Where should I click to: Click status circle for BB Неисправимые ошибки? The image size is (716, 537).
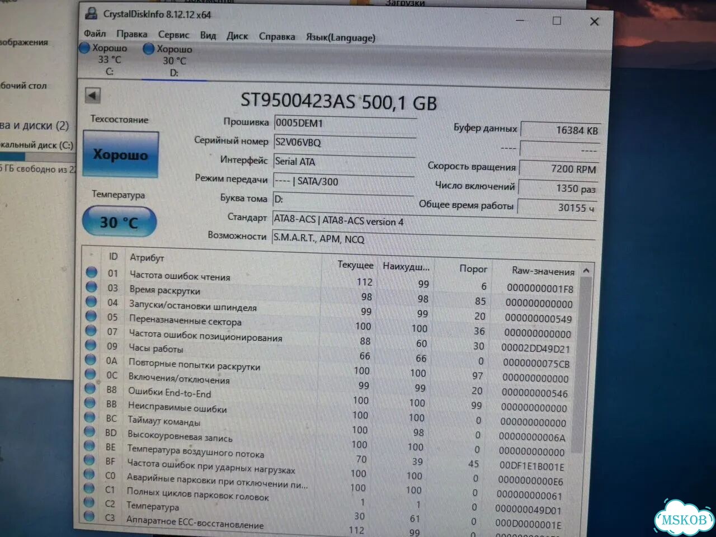pos(89,403)
